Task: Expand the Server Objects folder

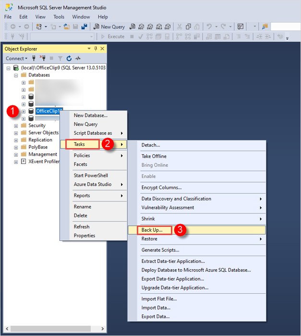Action: [x=16, y=133]
